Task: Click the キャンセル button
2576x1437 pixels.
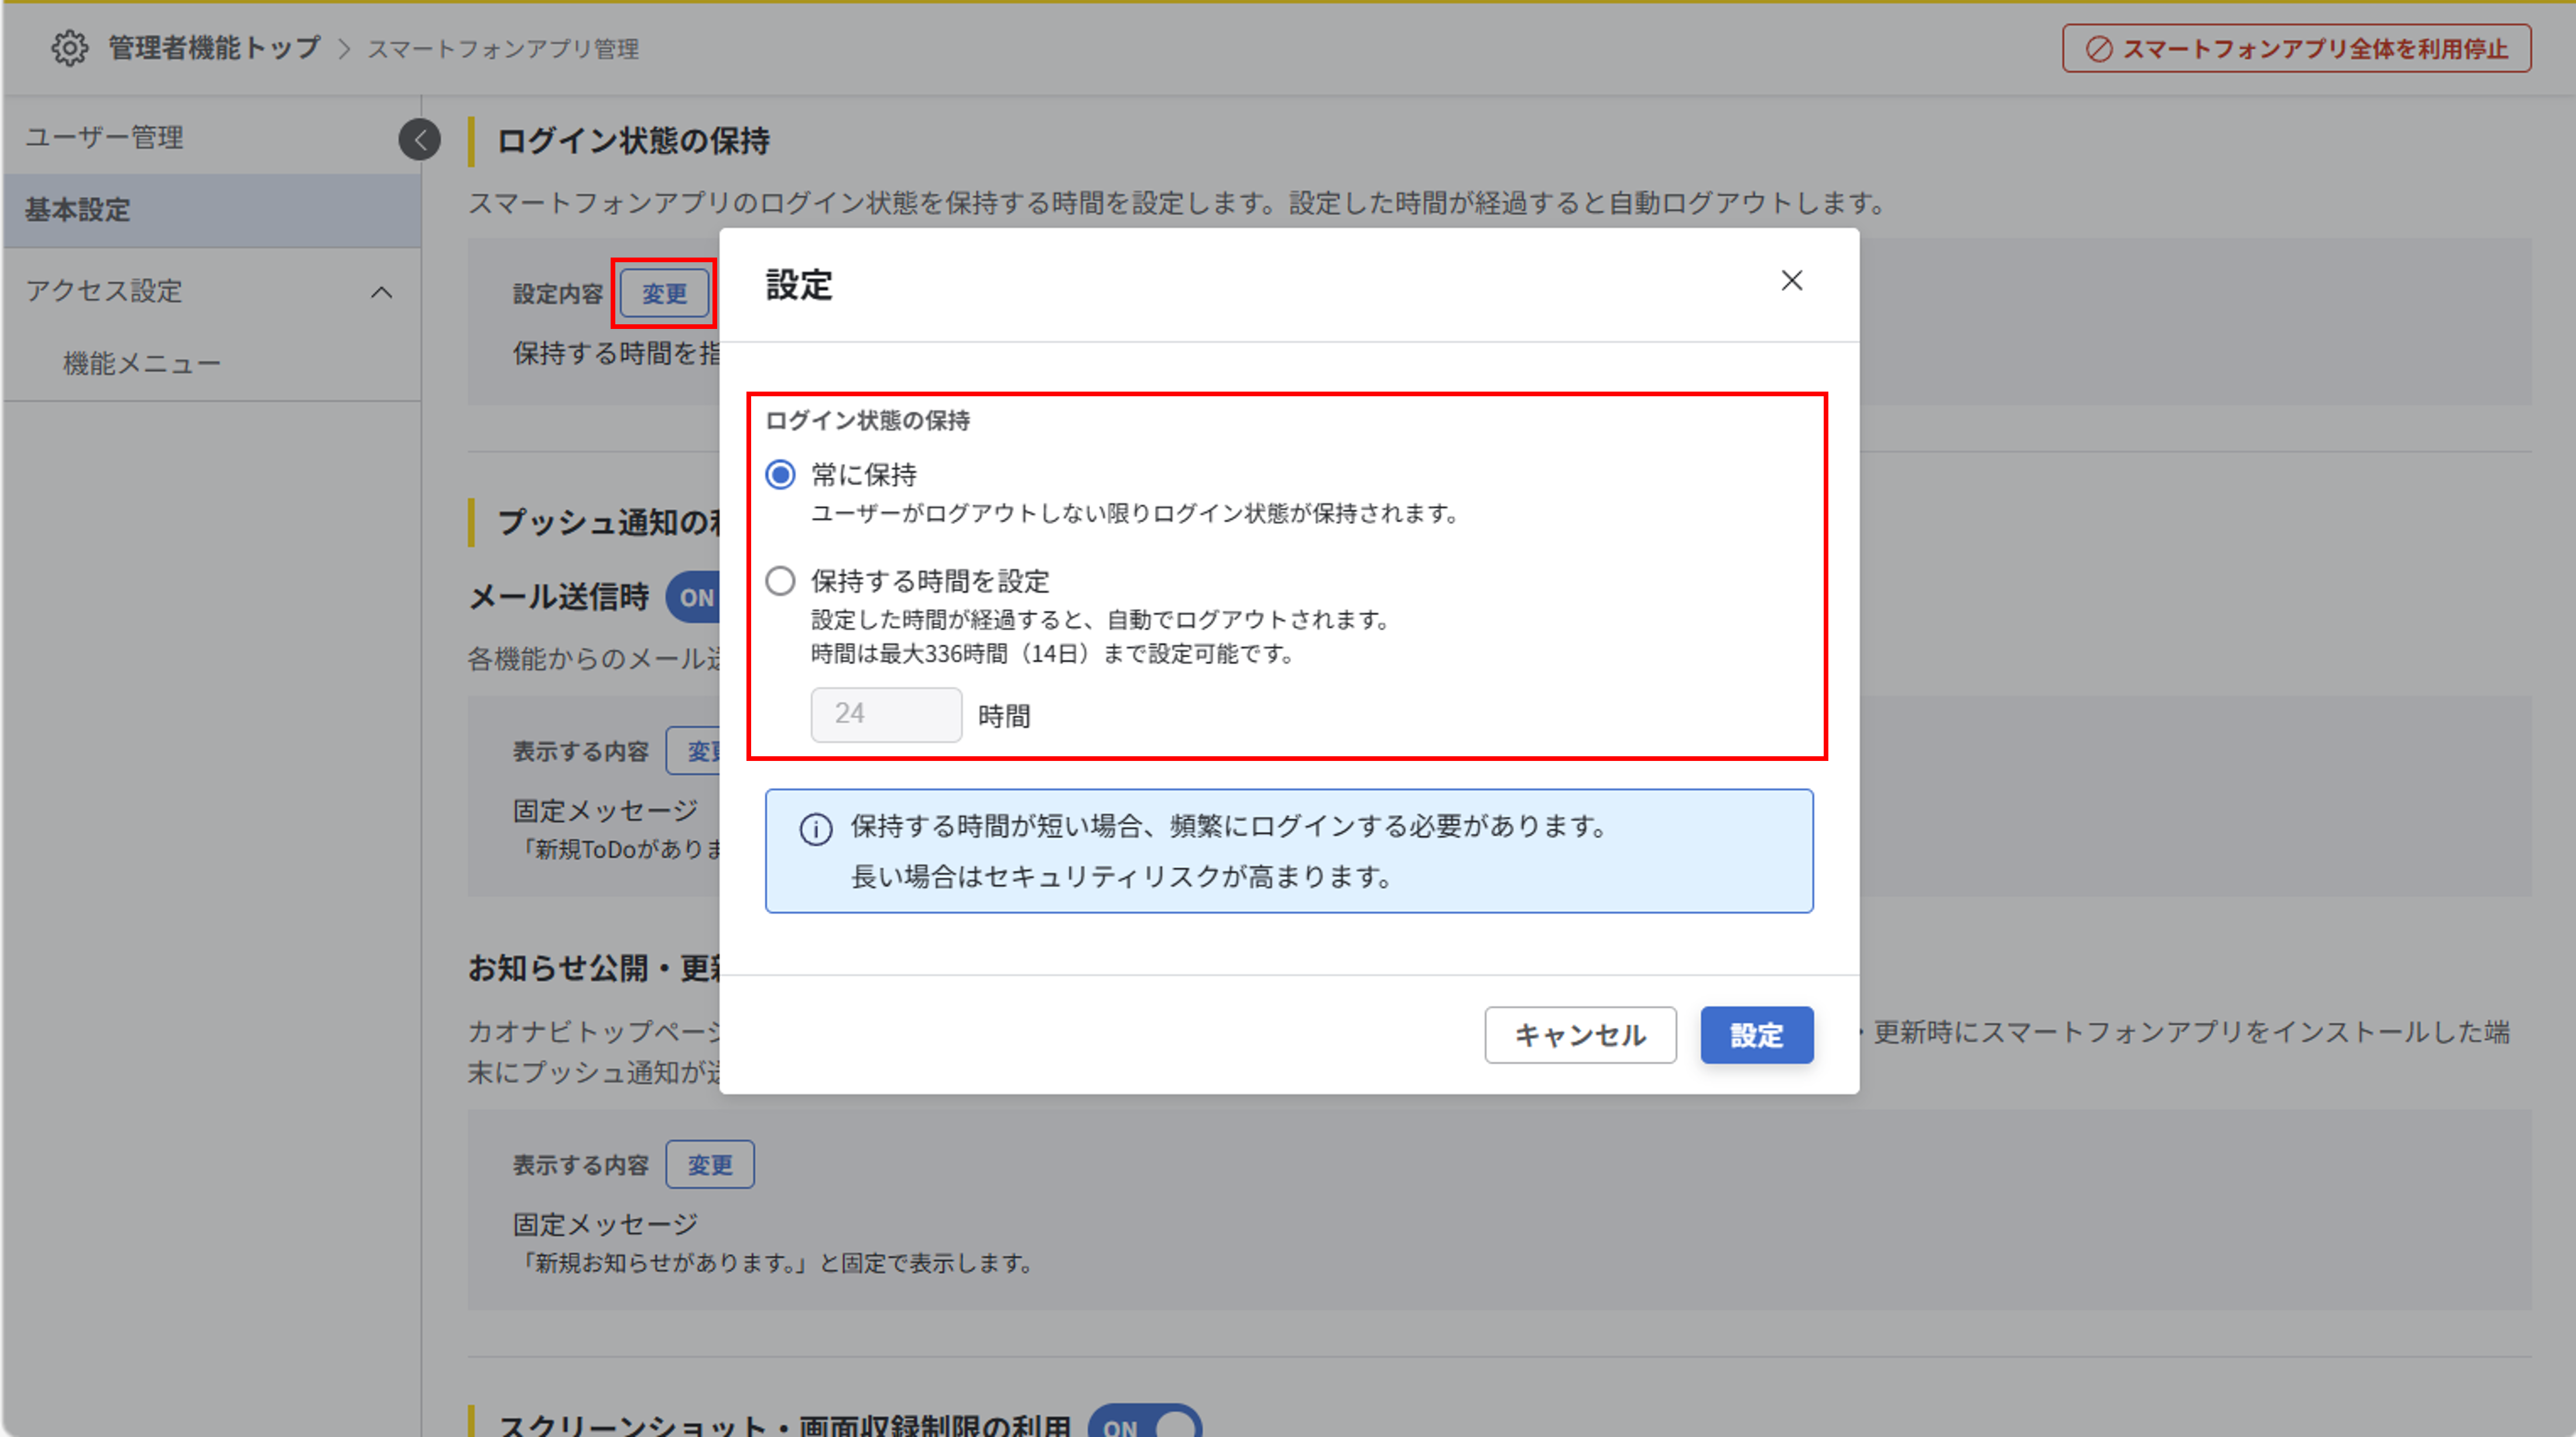Action: click(x=1579, y=1035)
